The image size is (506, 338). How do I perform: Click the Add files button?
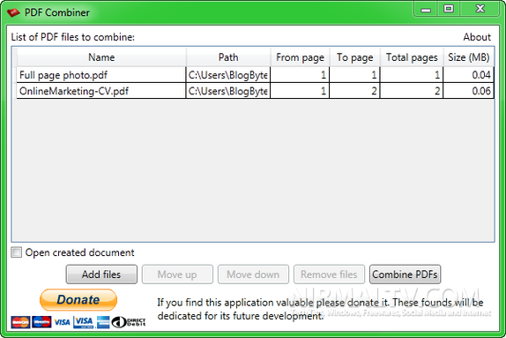pyautogui.click(x=101, y=274)
